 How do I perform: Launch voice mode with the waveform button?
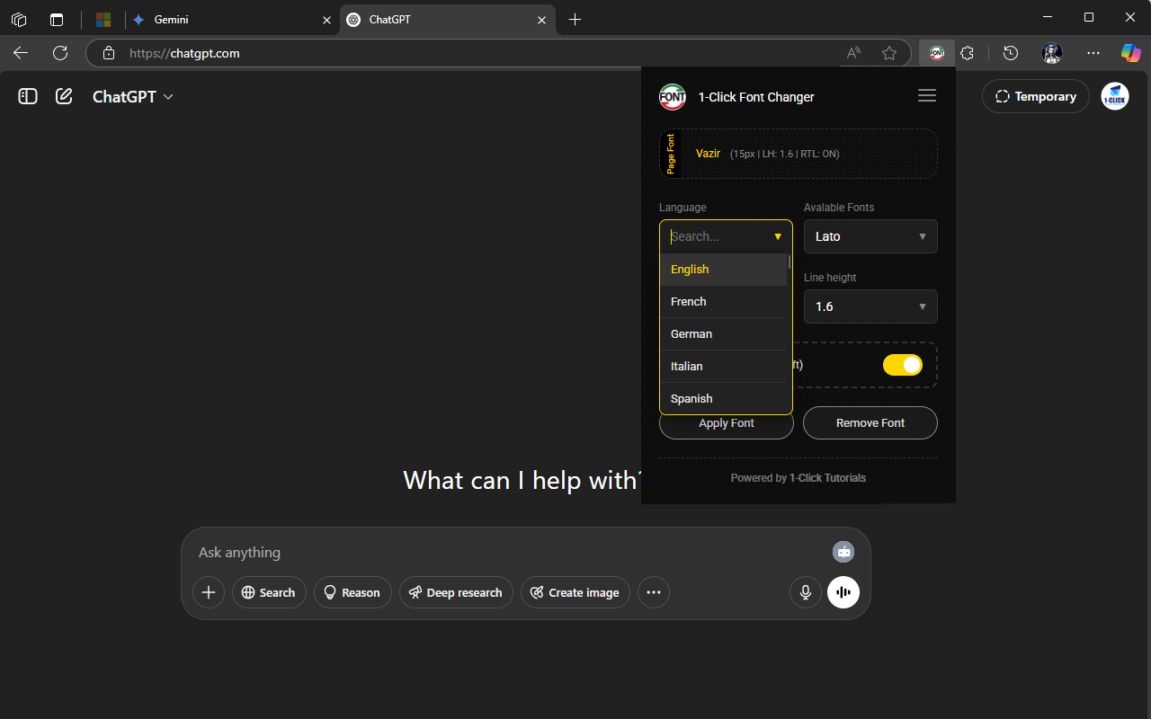(843, 592)
